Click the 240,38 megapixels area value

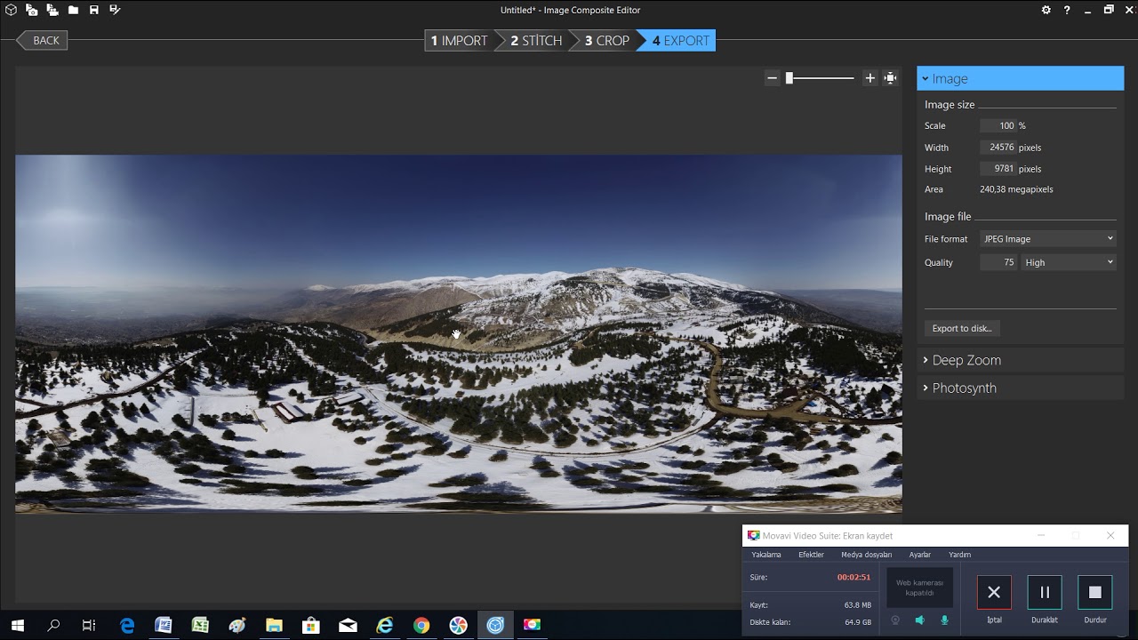1016,189
